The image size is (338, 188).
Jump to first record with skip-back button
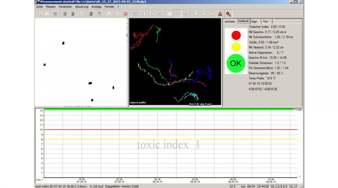tap(136, 14)
